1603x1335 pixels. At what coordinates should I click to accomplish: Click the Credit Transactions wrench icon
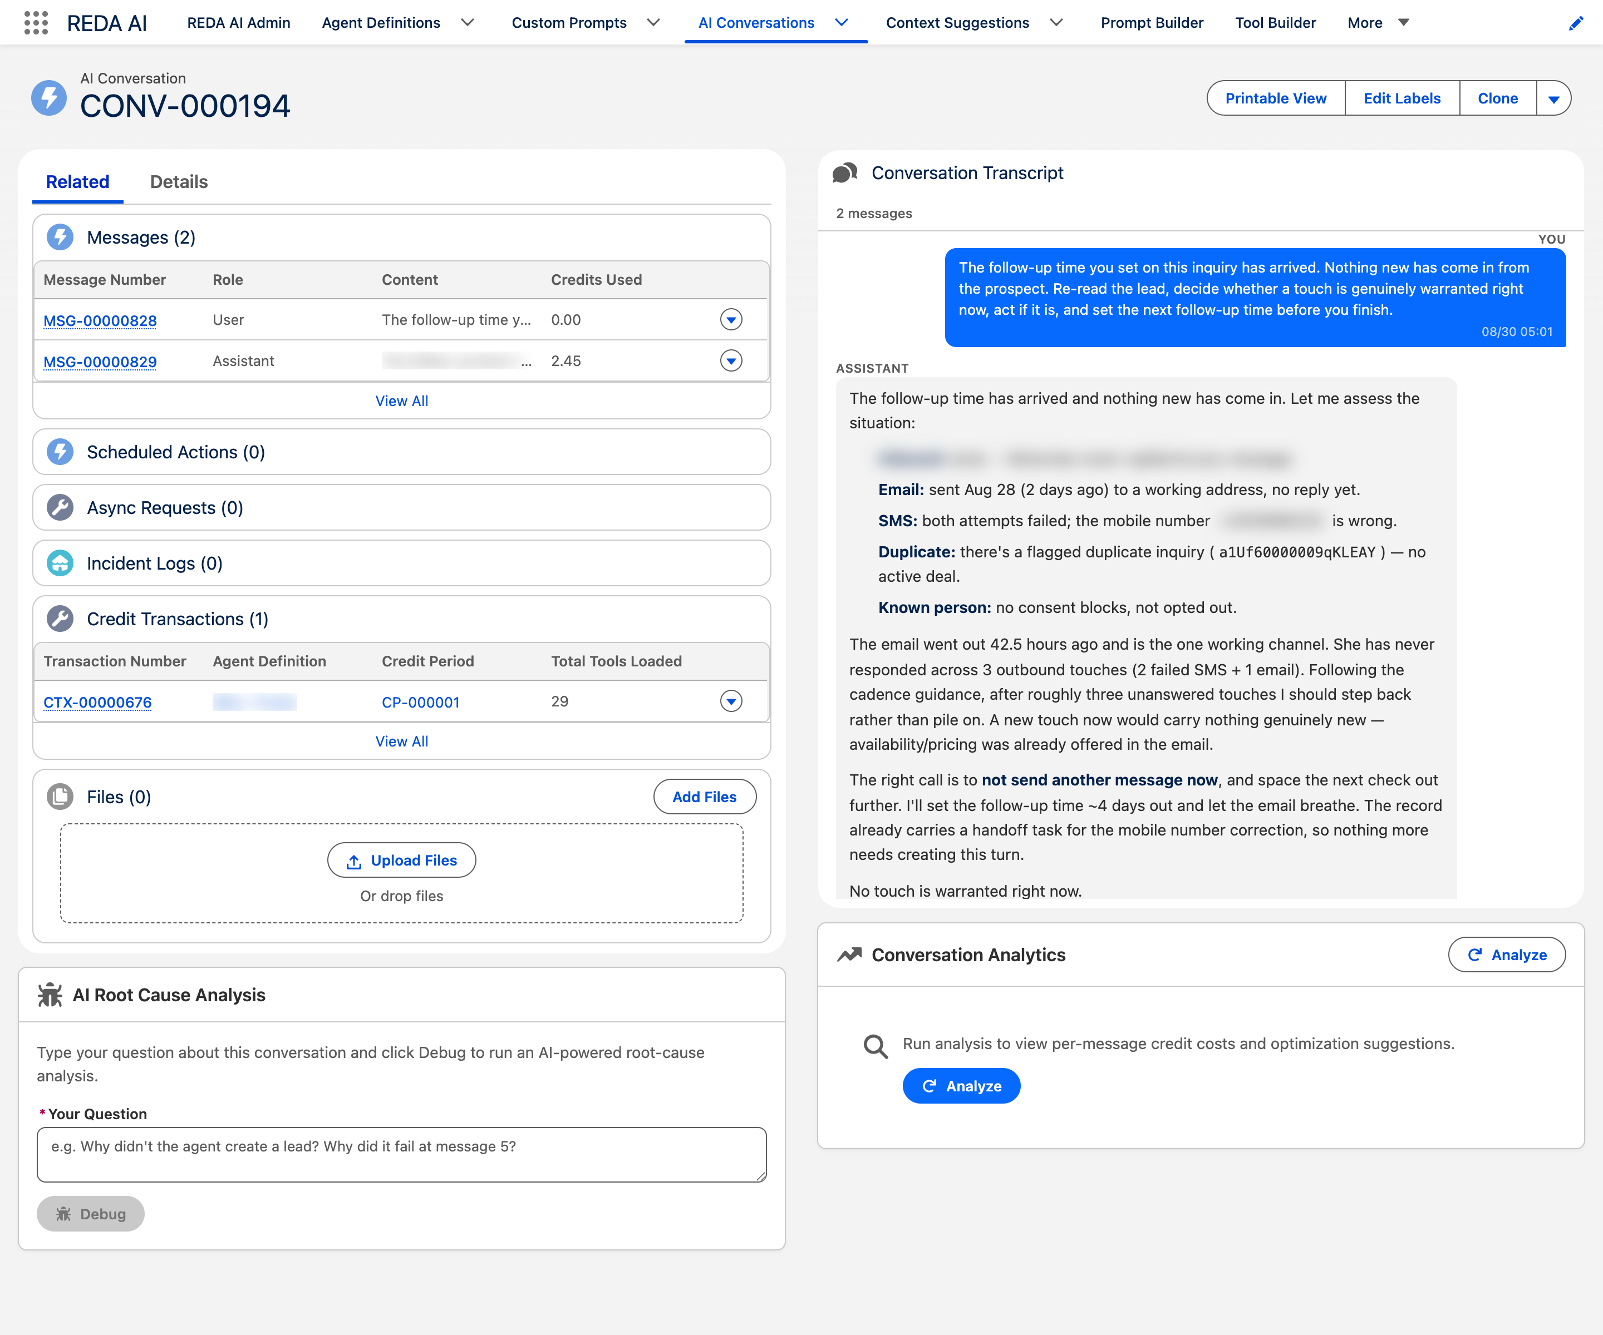(60, 619)
